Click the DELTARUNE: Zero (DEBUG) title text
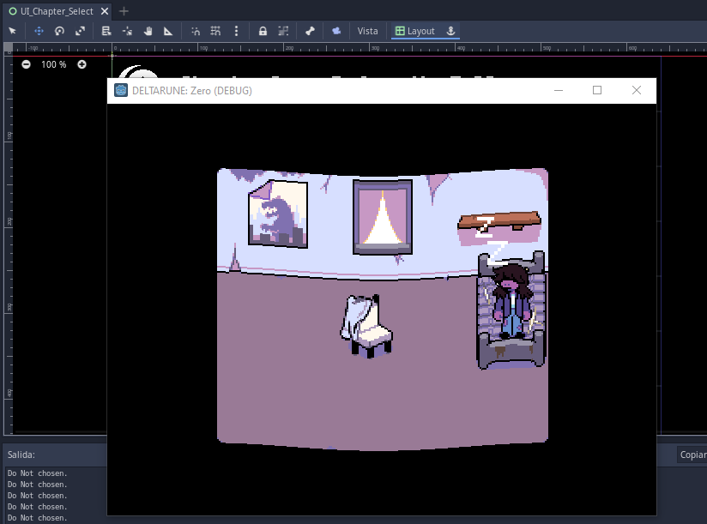 192,91
